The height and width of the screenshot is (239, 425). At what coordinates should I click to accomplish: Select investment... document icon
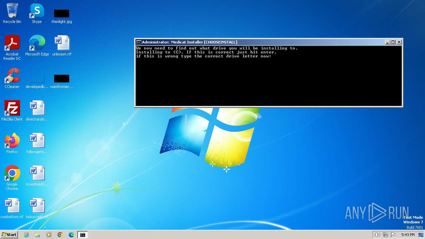coord(37,176)
